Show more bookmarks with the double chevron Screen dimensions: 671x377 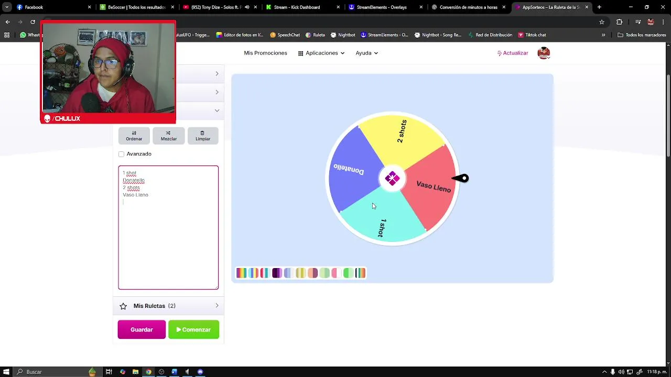pos(603,35)
